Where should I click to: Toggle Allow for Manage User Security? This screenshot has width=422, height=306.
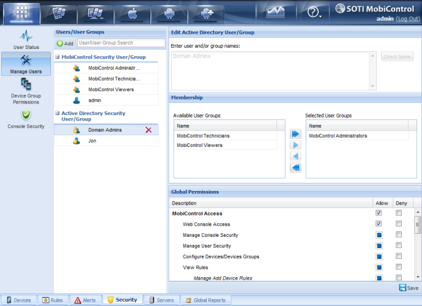[379, 245]
